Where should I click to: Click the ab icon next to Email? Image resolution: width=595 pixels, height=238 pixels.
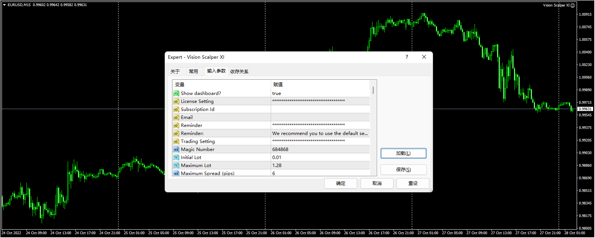tap(176, 117)
